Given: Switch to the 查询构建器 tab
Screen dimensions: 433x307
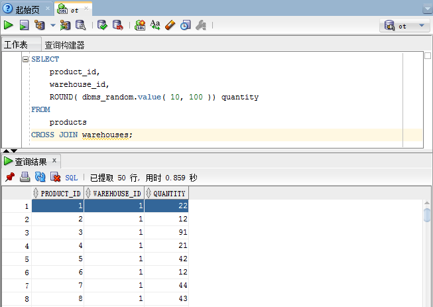Looking at the screenshot, I should coord(64,45).
